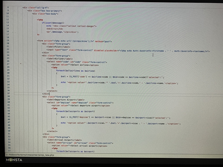Click the </select> tag on line 36

click(52, 91)
